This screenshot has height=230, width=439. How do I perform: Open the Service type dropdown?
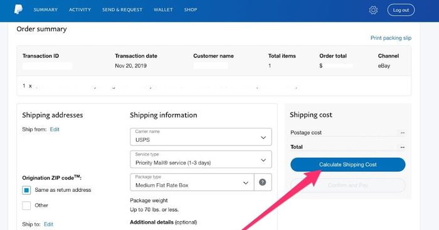pyautogui.click(x=201, y=159)
